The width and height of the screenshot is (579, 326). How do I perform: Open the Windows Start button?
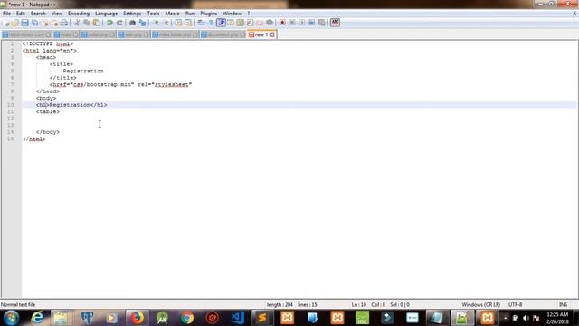tap(11, 318)
